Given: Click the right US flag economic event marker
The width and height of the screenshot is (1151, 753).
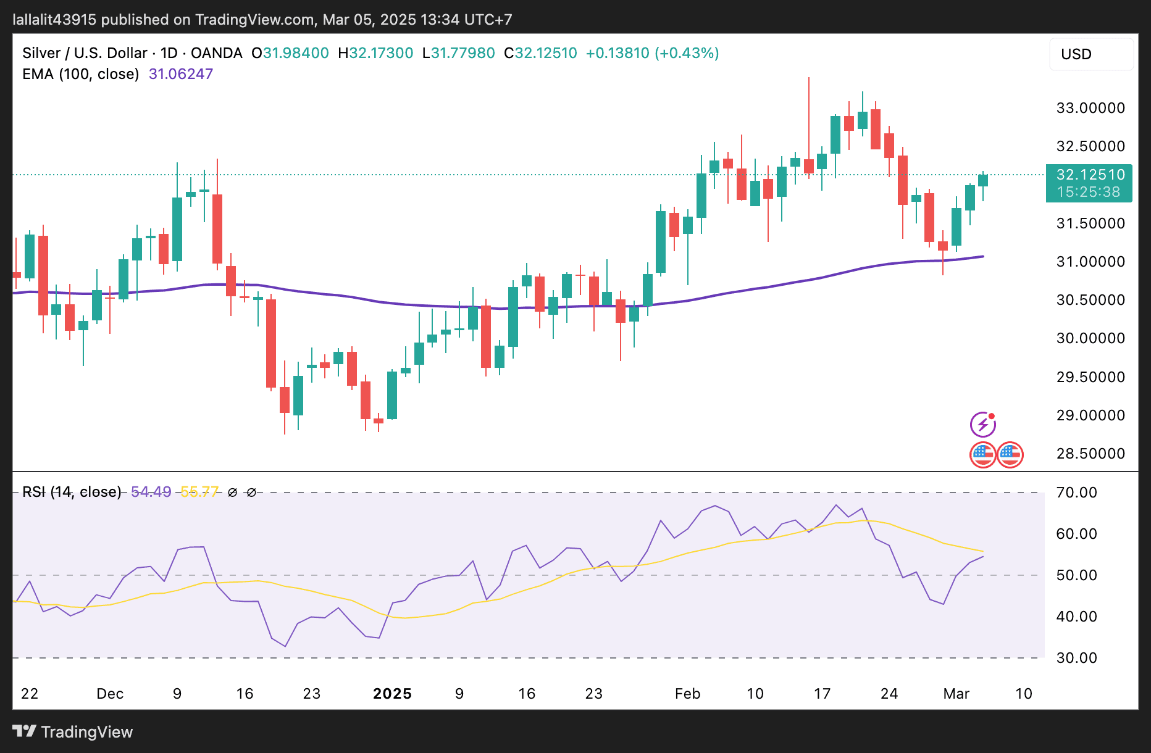Looking at the screenshot, I should point(1011,455).
